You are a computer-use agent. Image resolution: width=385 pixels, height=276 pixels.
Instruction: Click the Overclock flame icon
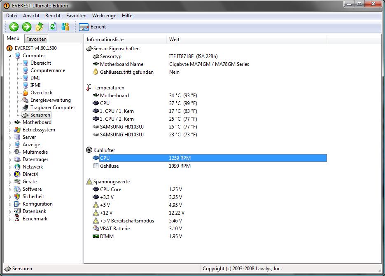pyautogui.click(x=25, y=93)
